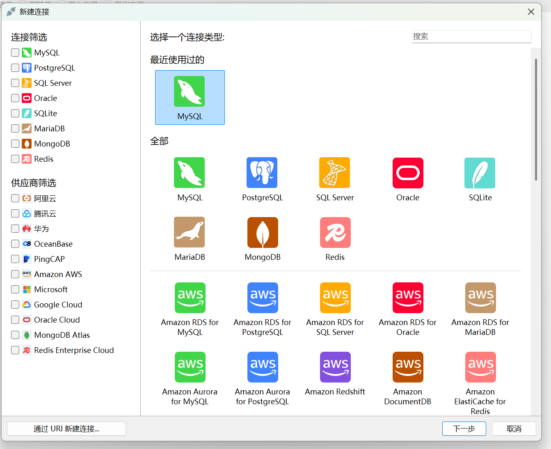Check the MariaDB filter checkbox

[x=15, y=128]
